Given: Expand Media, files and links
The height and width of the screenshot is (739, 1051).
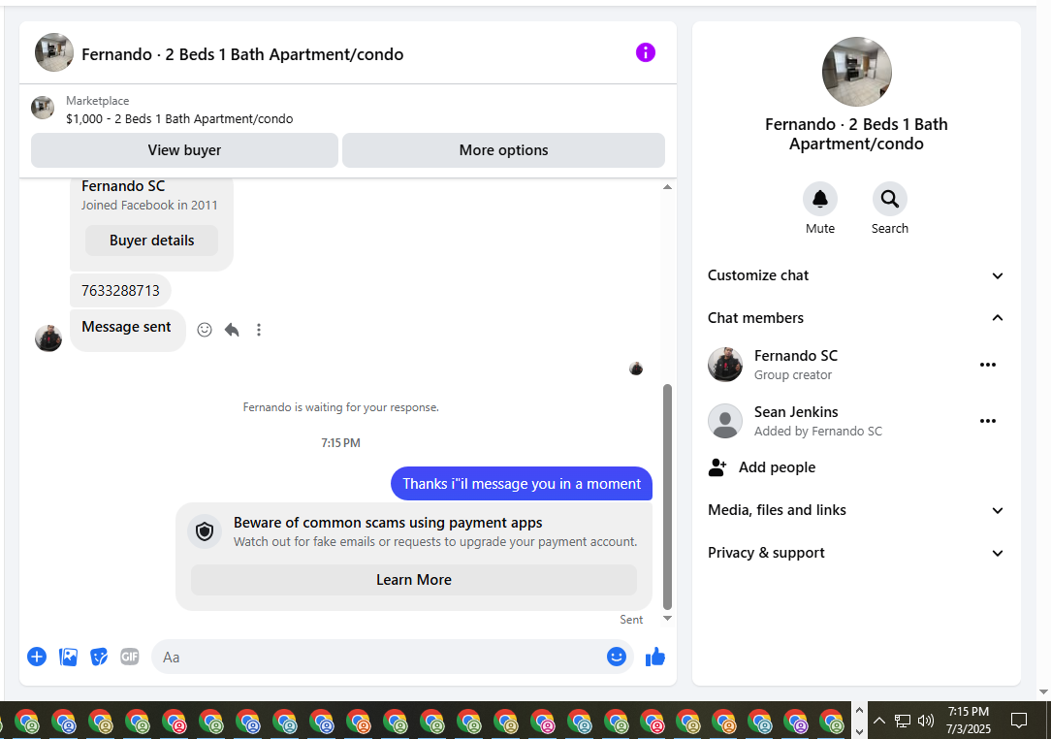Looking at the screenshot, I should [856, 510].
